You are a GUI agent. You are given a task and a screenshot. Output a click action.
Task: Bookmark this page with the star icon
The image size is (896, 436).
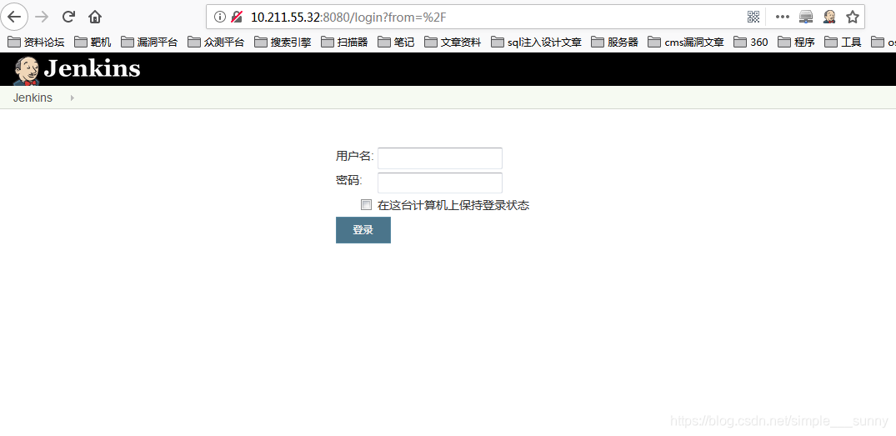[x=852, y=18]
